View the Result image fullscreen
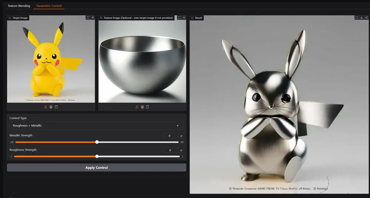 point(357,18)
